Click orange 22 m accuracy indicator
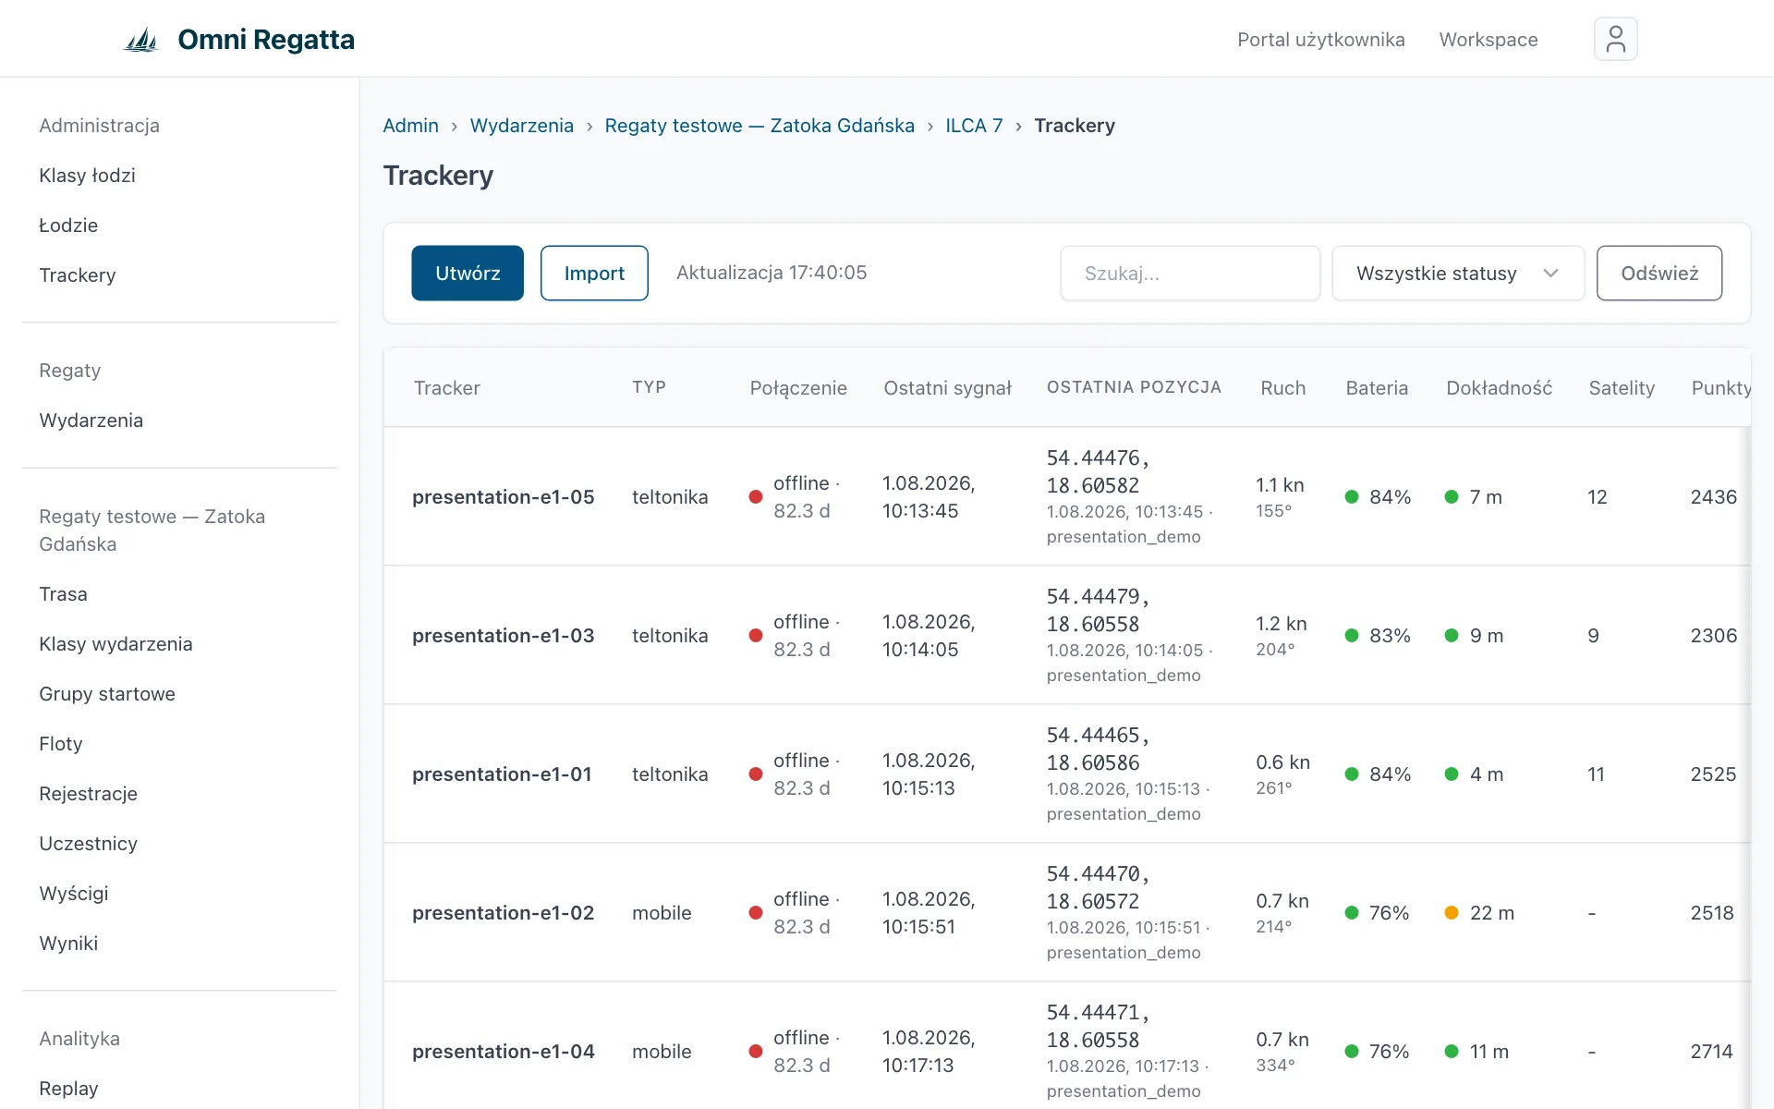 [1452, 913]
